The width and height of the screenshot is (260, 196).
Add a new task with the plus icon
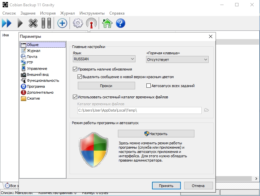click(62, 23)
